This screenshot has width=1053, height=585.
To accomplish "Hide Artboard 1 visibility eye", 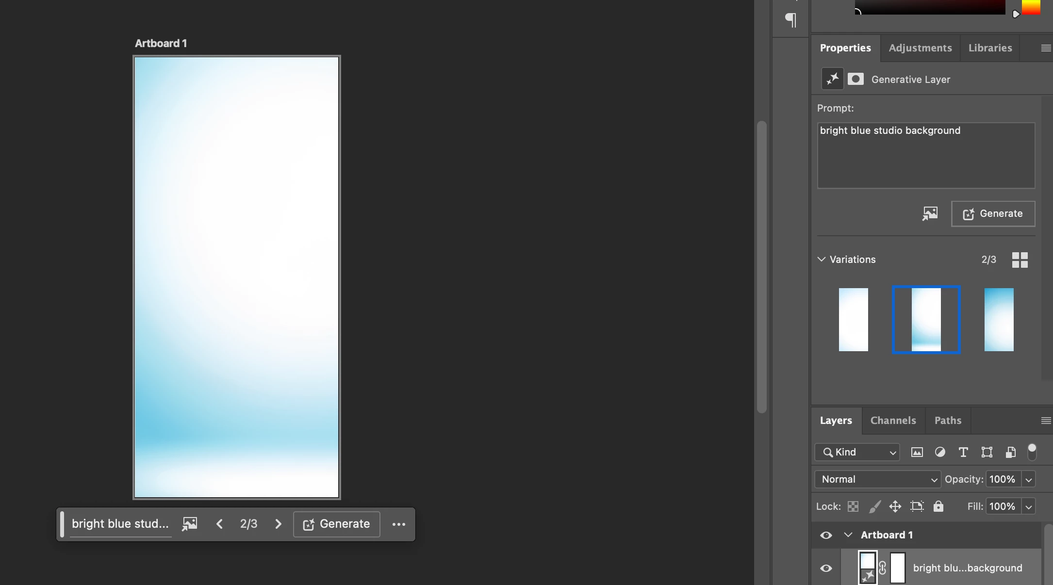I will pyautogui.click(x=826, y=535).
